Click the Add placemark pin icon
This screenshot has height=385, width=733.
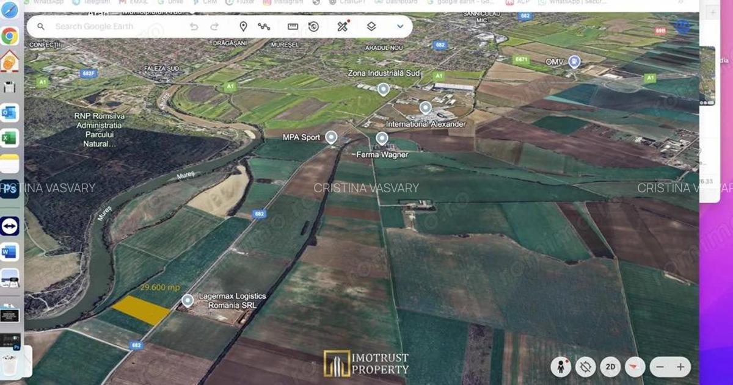(243, 26)
